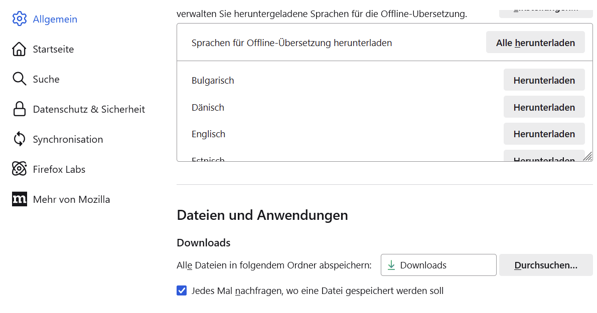Click the language list resize handle

pos(587,157)
